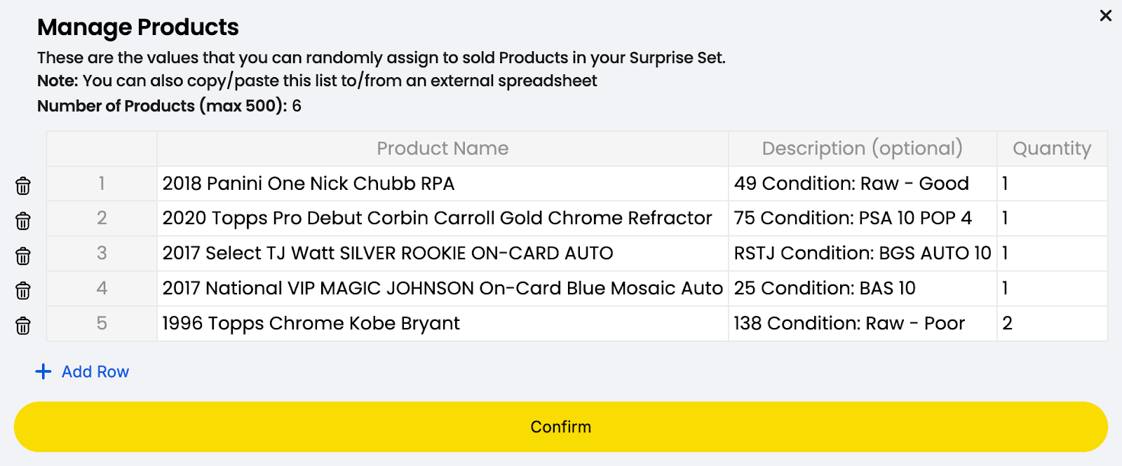
Task: Remove the Kobe Bryant row with trash icon
Action: tap(23, 326)
